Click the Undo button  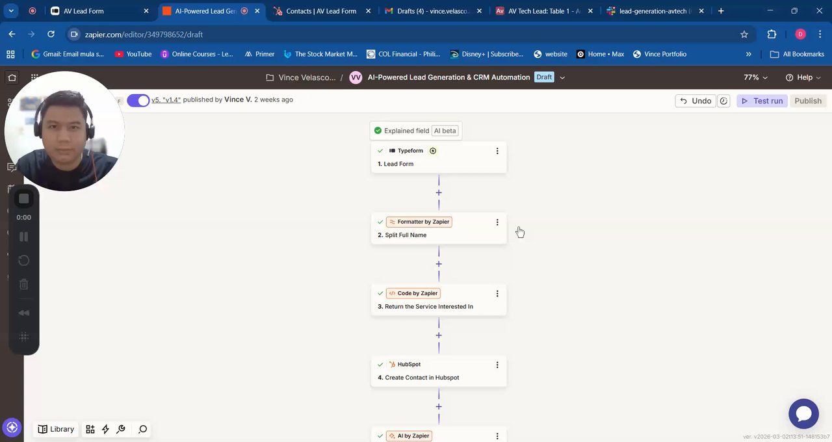click(x=695, y=101)
